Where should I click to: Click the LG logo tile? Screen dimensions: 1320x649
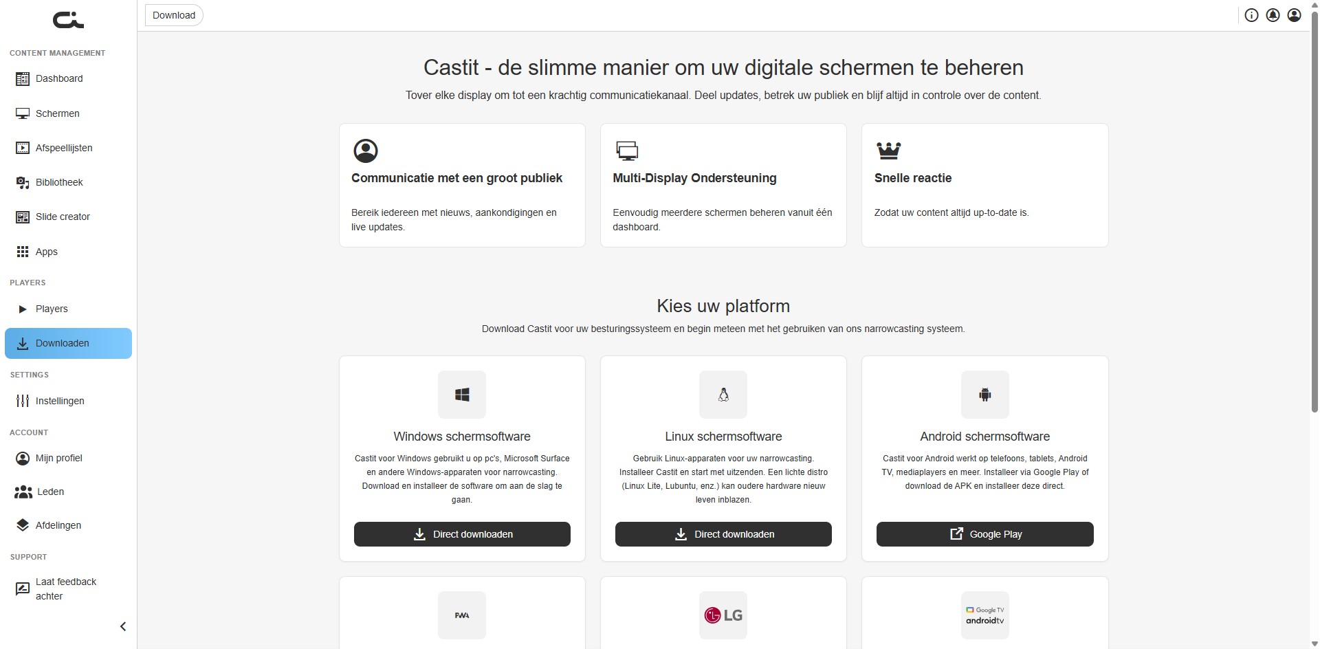coord(723,615)
